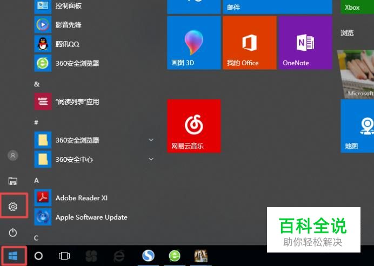Open the 地图 maps tile
This screenshot has width=374, height=266.
click(x=357, y=126)
